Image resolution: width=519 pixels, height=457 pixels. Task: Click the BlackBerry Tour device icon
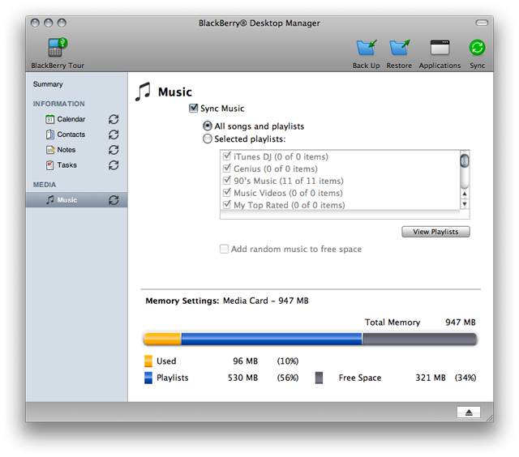[58, 48]
